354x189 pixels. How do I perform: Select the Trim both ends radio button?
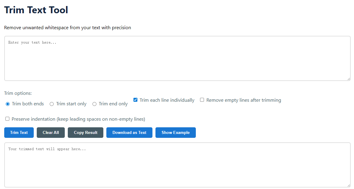(x=8, y=104)
